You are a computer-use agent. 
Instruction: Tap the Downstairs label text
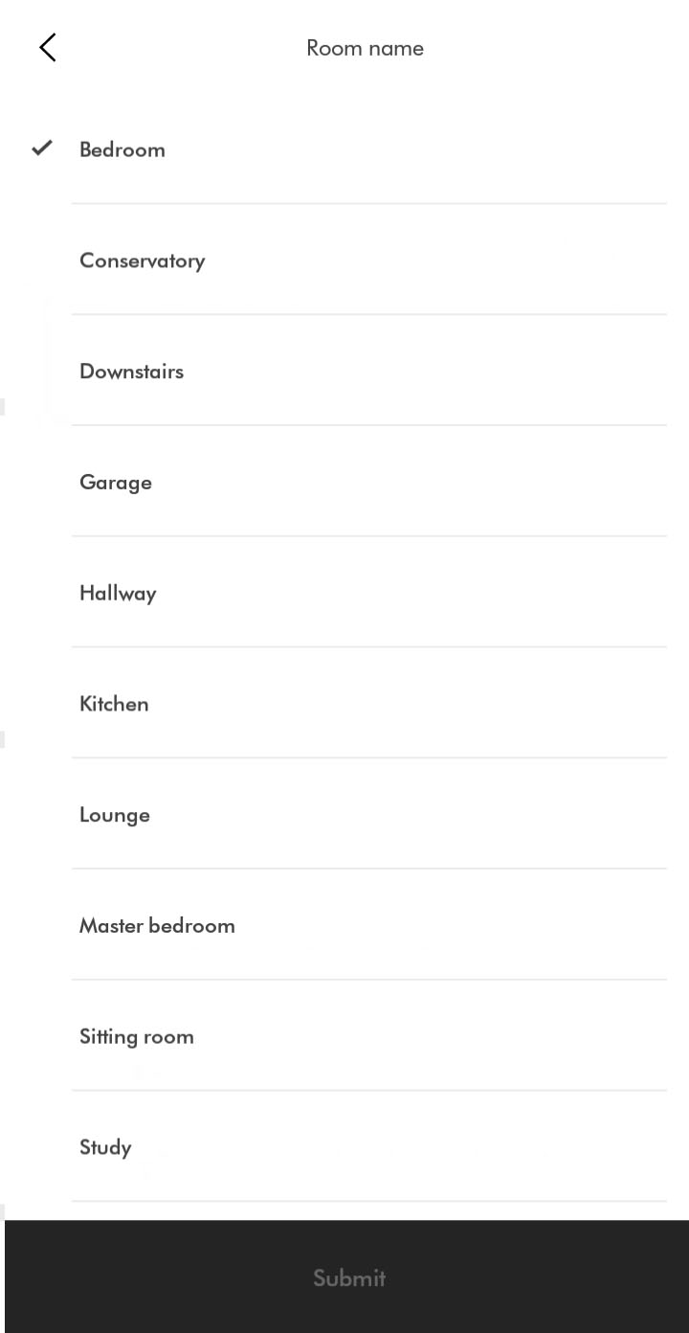click(x=131, y=372)
